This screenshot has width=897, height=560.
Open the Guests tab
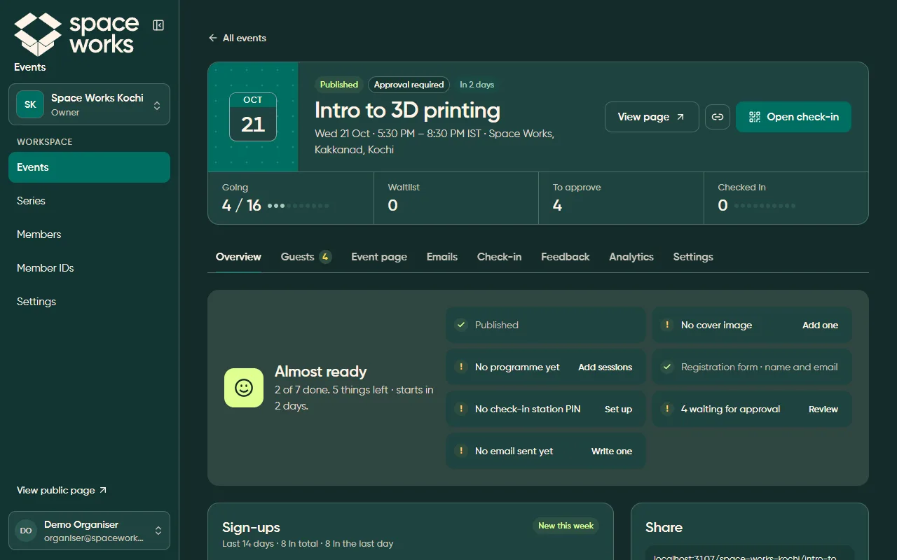tap(306, 257)
